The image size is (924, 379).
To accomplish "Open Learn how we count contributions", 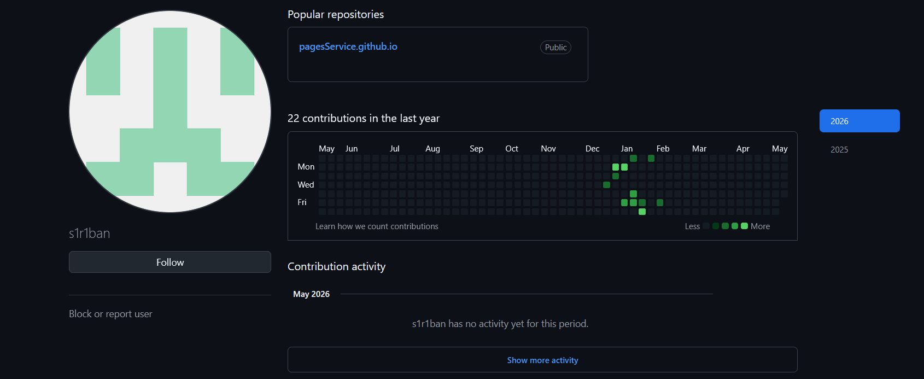I will point(377,226).
